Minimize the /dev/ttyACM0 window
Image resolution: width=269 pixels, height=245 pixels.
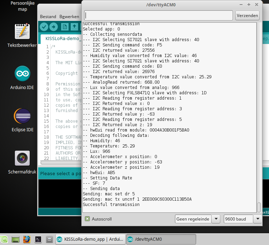(x=241, y=5)
